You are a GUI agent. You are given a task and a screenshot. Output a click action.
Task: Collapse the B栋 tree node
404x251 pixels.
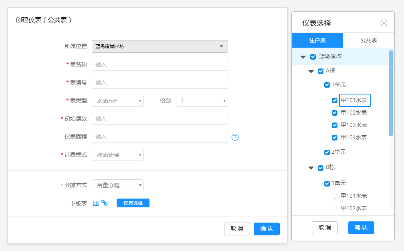311,168
